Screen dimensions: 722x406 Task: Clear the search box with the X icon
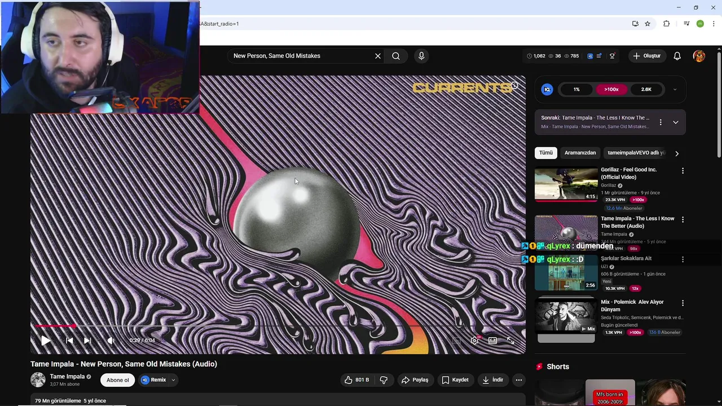[x=378, y=56]
